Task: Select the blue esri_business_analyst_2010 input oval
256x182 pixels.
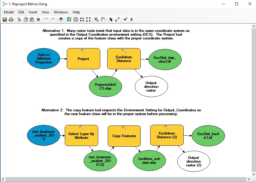Action: pyautogui.click(x=44, y=135)
